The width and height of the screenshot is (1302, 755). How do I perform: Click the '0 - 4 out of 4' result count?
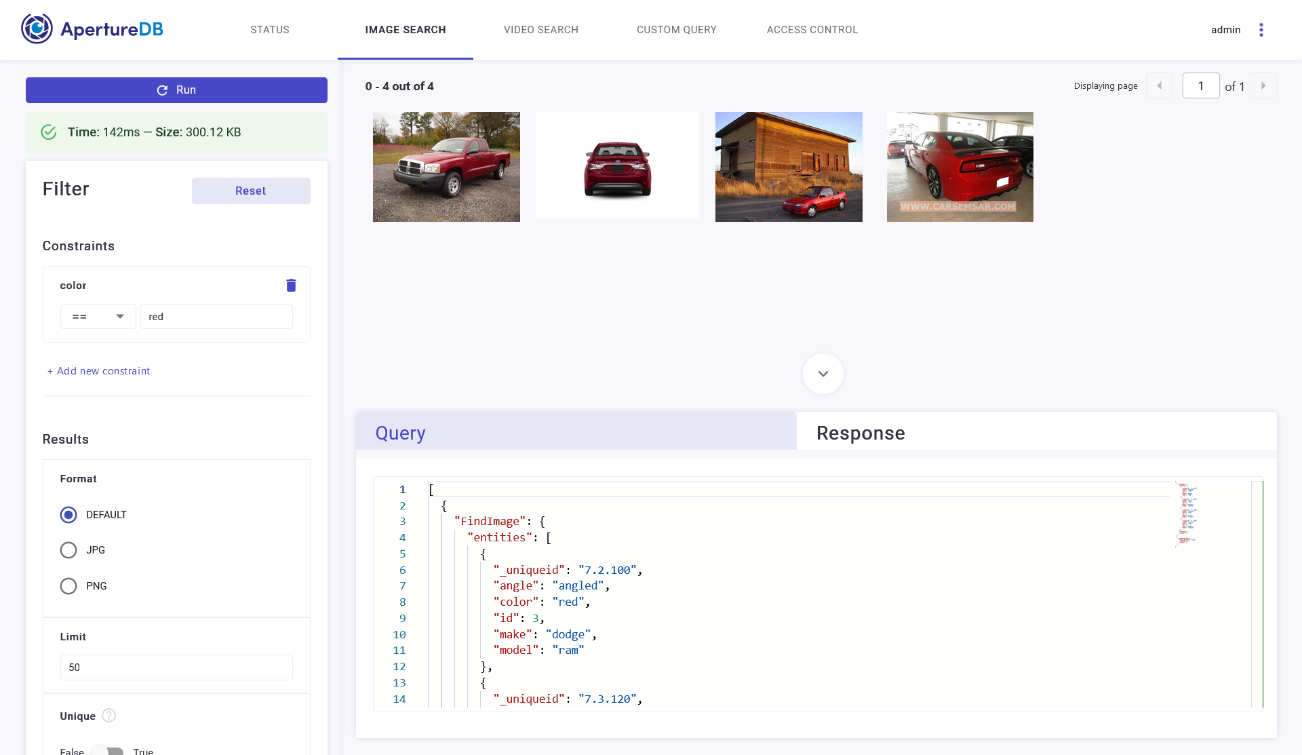pyautogui.click(x=399, y=86)
